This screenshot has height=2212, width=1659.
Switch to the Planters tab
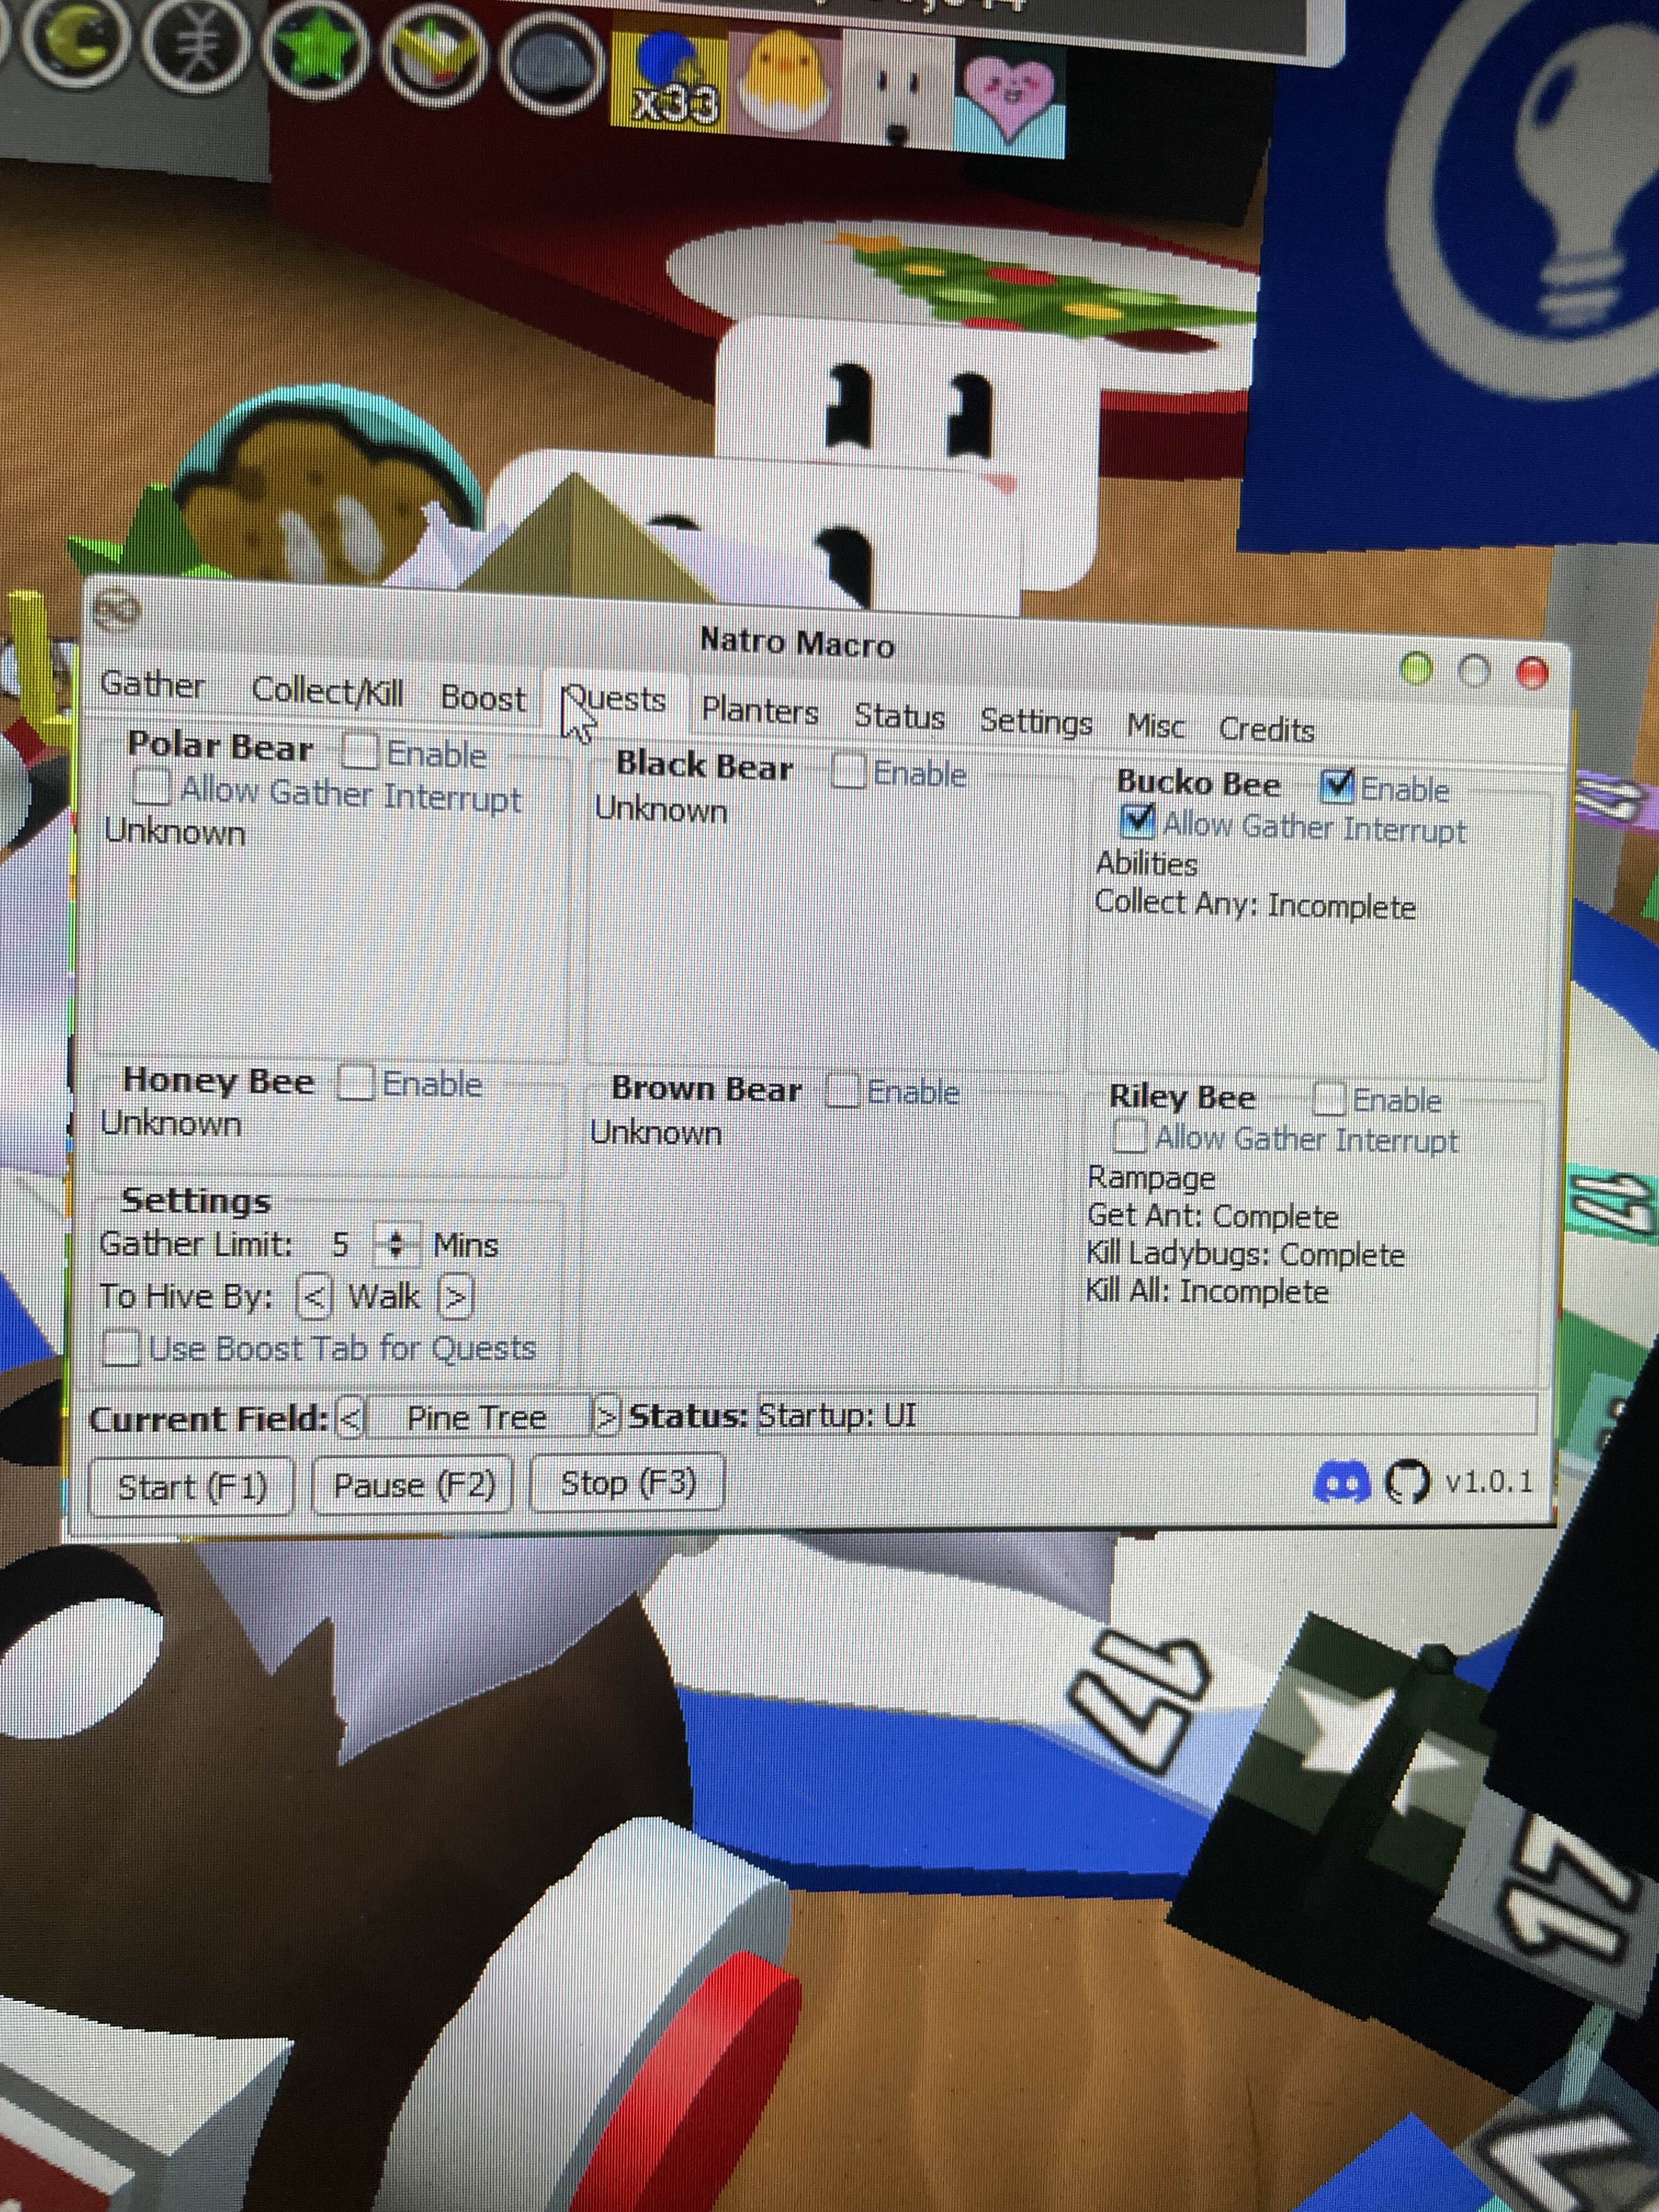tap(759, 711)
